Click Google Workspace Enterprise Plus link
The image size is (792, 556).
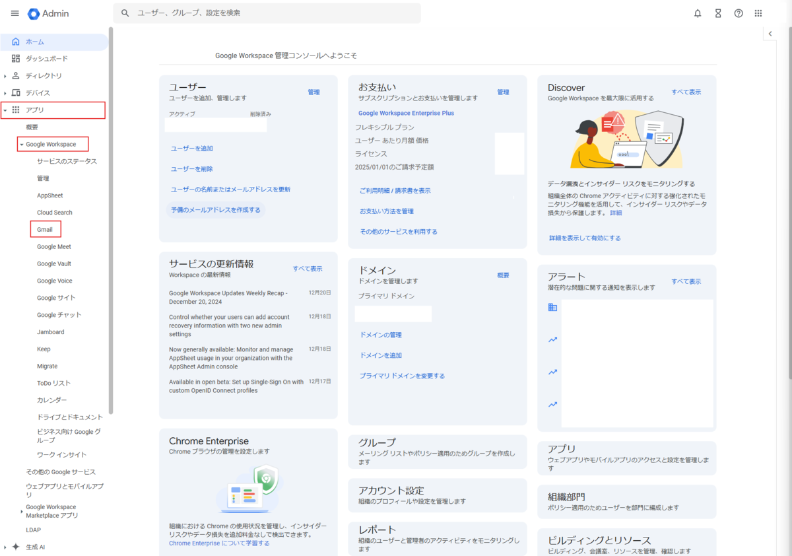406,113
